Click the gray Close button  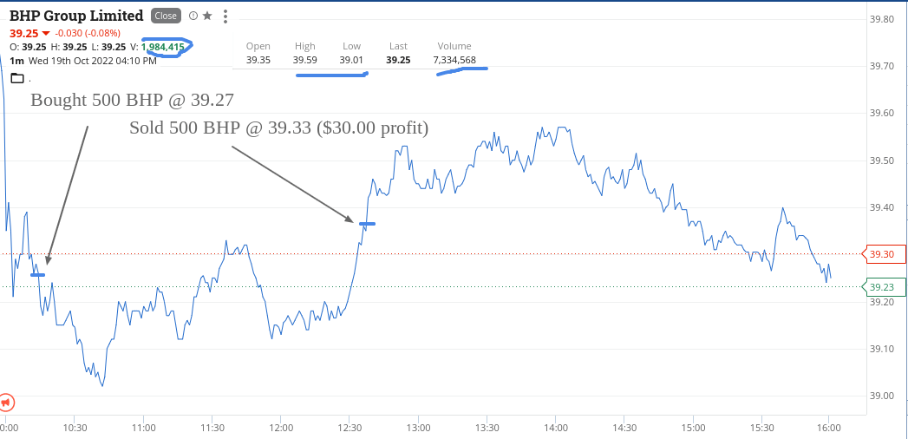[166, 16]
